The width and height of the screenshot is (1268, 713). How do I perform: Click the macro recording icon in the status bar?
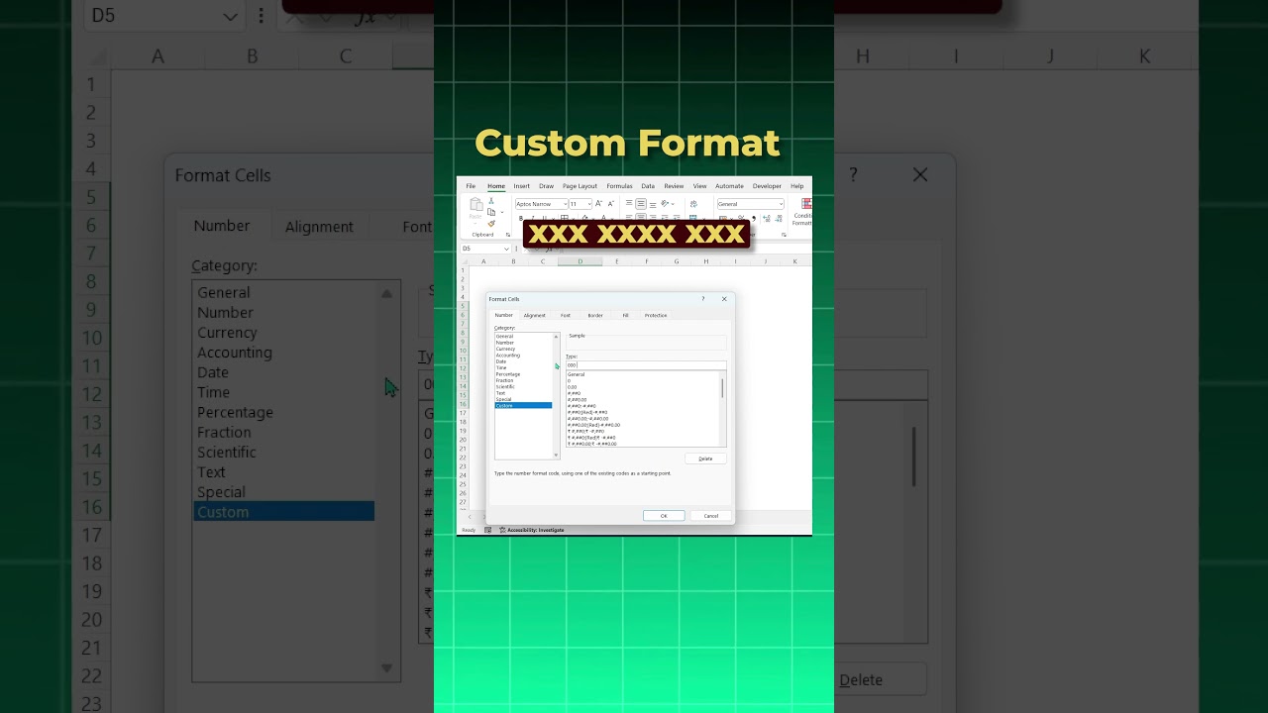[487, 530]
